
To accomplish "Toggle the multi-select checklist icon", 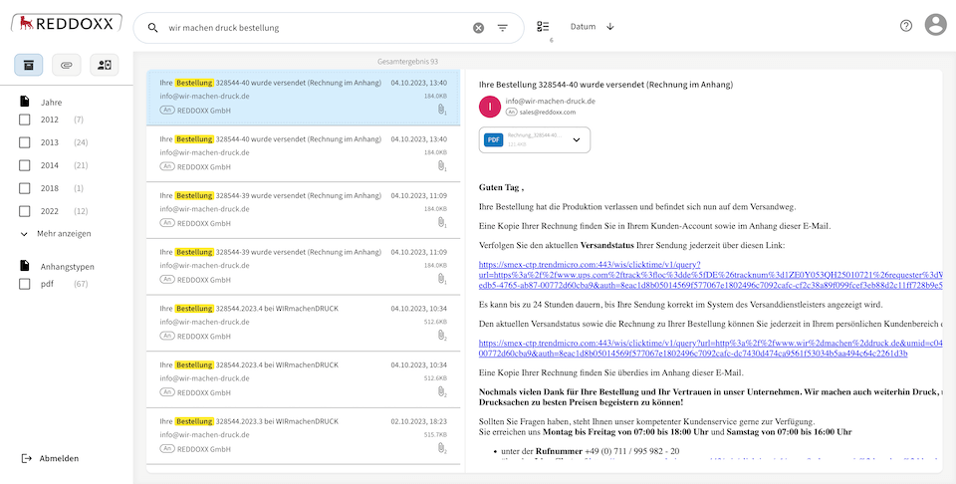I will pos(543,27).
